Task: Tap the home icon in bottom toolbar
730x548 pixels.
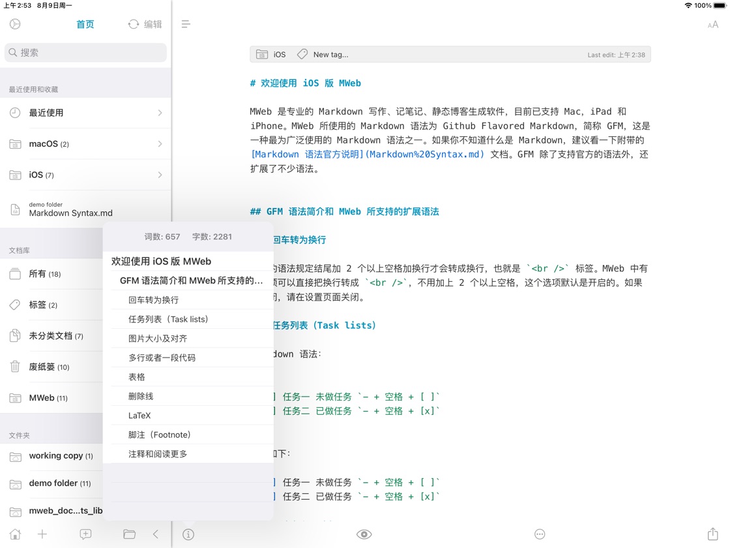Action: [16, 534]
